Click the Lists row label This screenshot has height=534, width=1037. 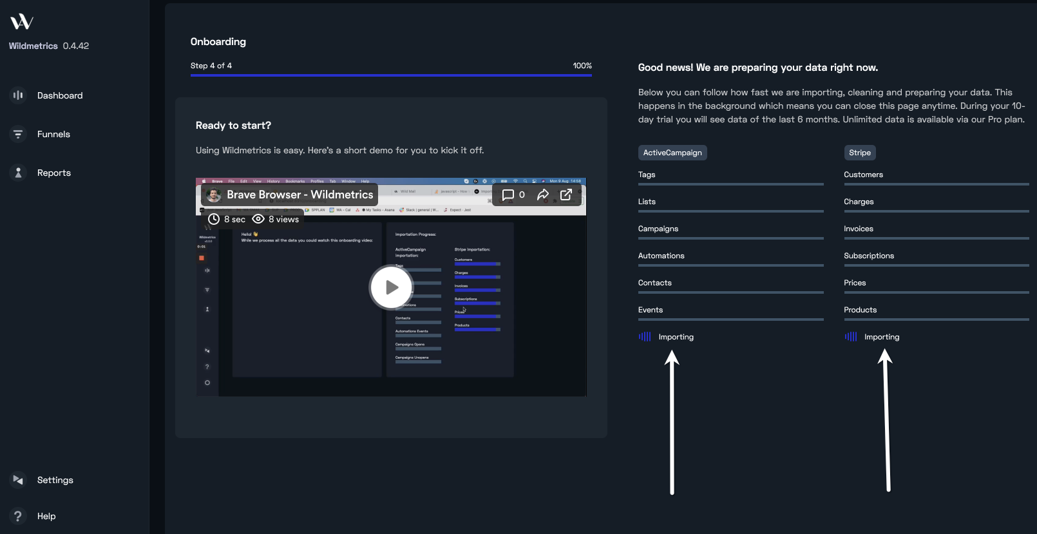647,202
